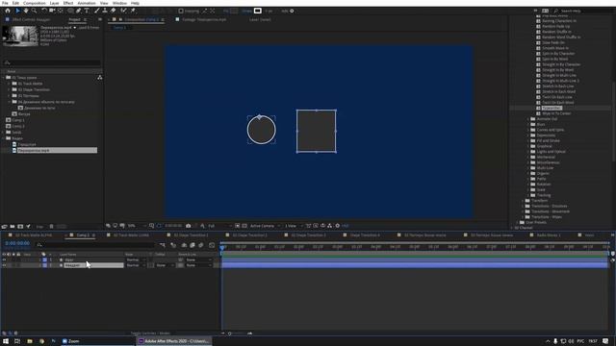Open the Active Camera dropdown
The image size is (616, 346).
(x=266, y=226)
